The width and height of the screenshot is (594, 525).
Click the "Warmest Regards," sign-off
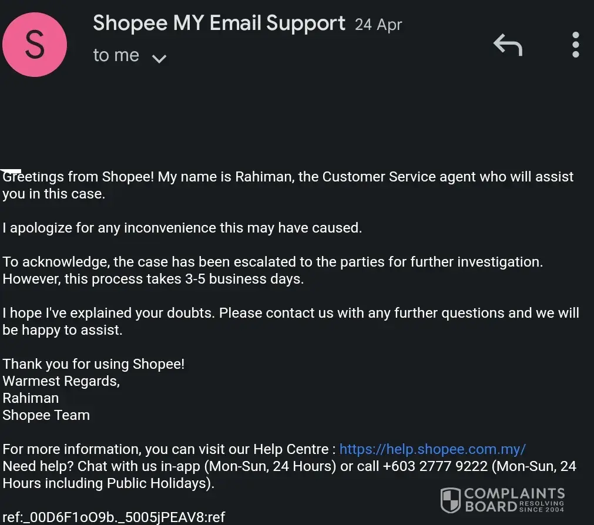coord(61,381)
